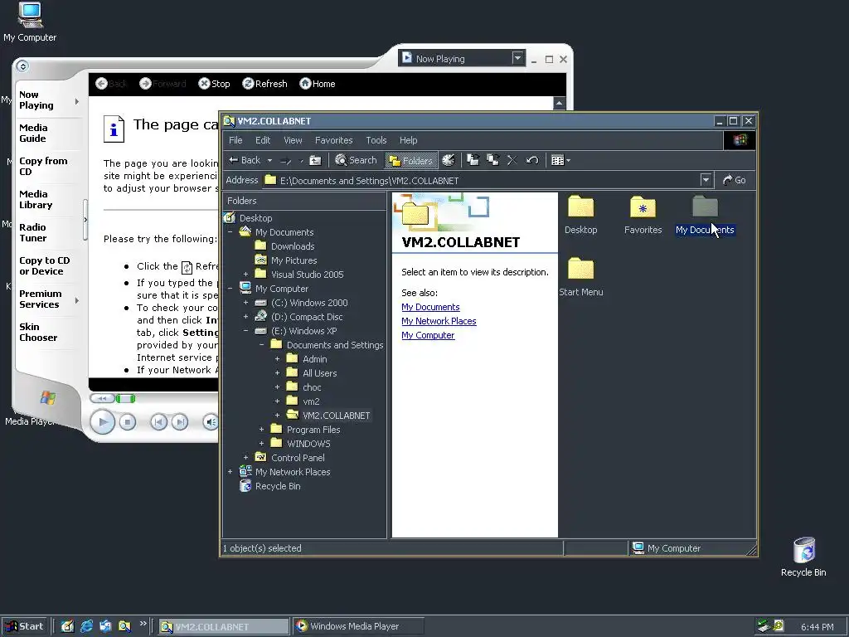
Task: Click the Undo toolbar icon
Action: tap(532, 160)
